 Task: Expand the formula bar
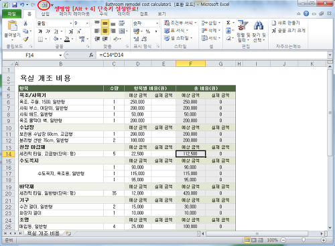click(x=330, y=55)
